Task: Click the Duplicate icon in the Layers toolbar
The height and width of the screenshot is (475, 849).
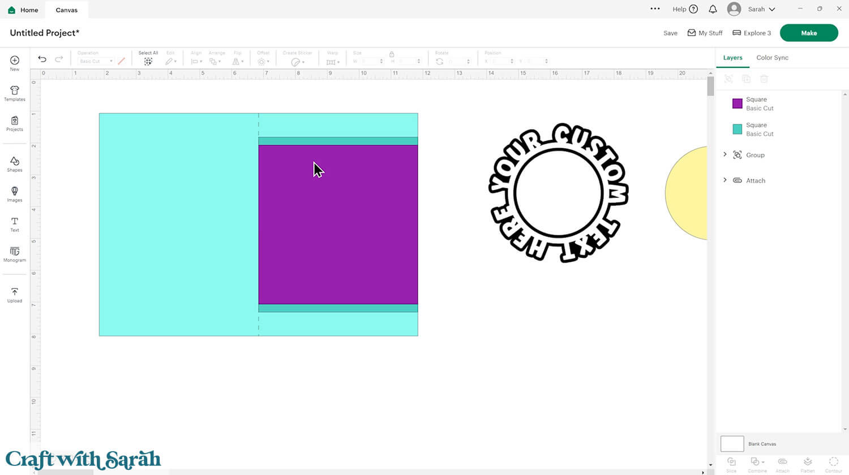Action: coord(746,79)
